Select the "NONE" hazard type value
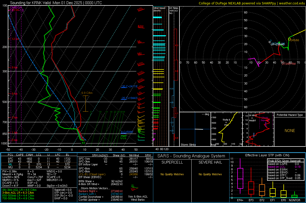306x203 pixels. pos(290,131)
